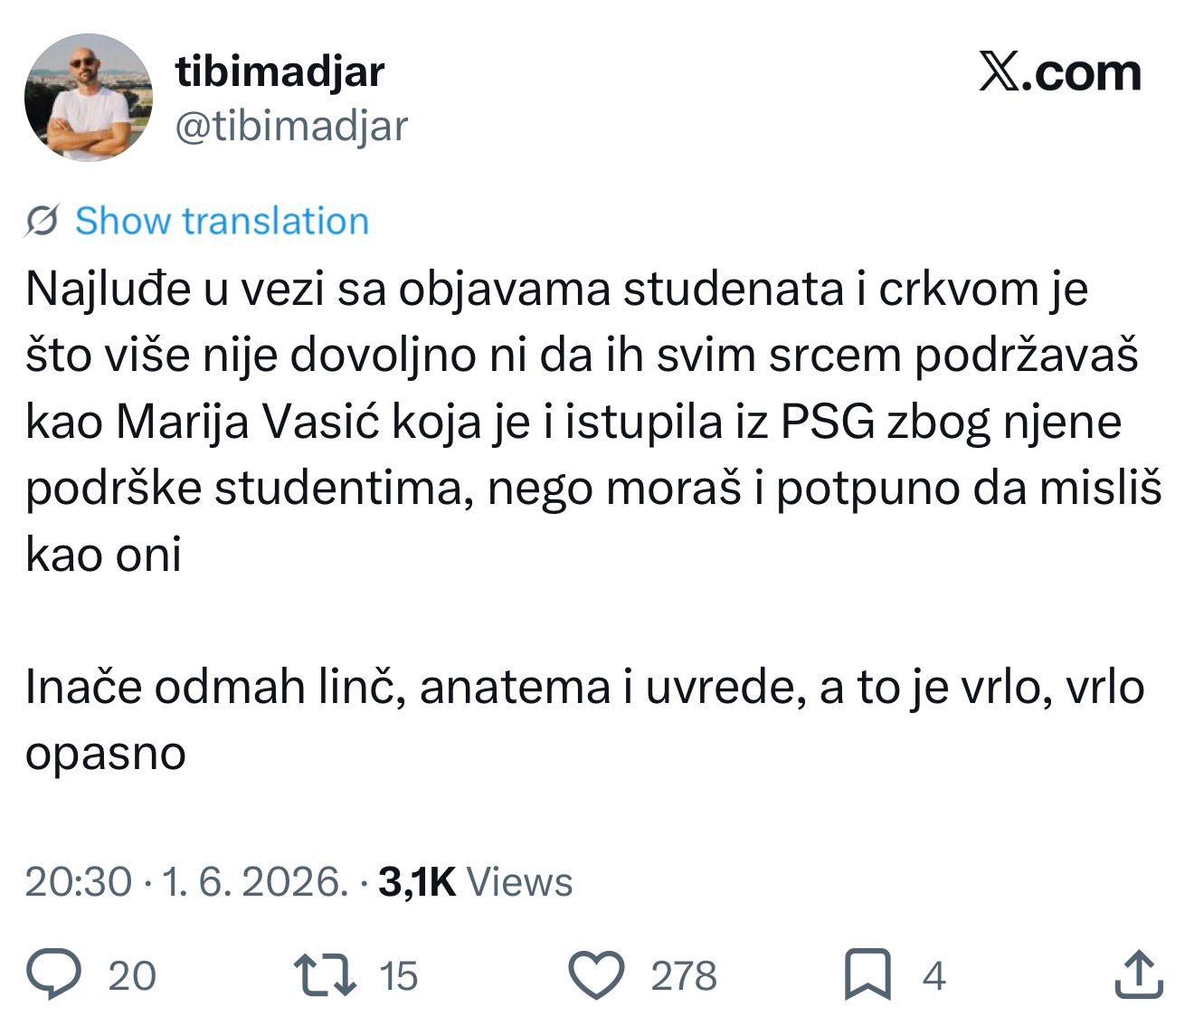1194x1026 pixels.
Task: Tap the retweet arrows icon
Action: click(x=325, y=975)
